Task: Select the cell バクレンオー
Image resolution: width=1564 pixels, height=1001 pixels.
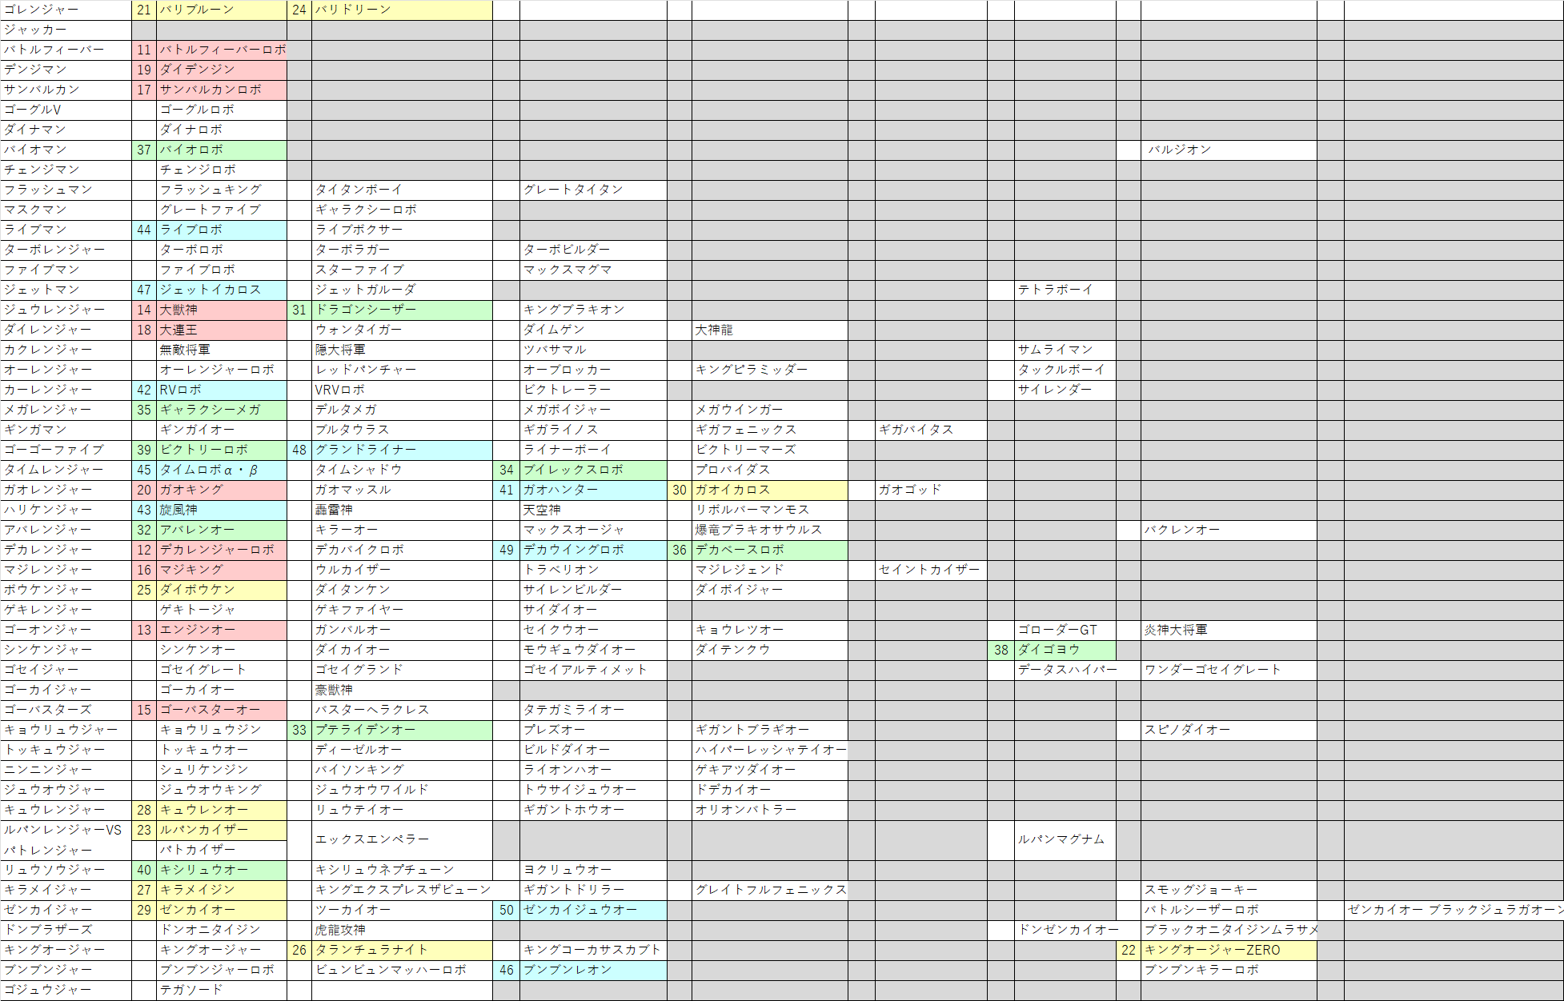Action: coord(1229,530)
